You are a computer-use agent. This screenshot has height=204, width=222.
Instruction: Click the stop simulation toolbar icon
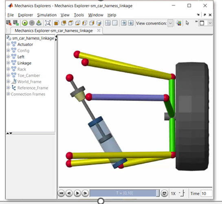[32, 23]
